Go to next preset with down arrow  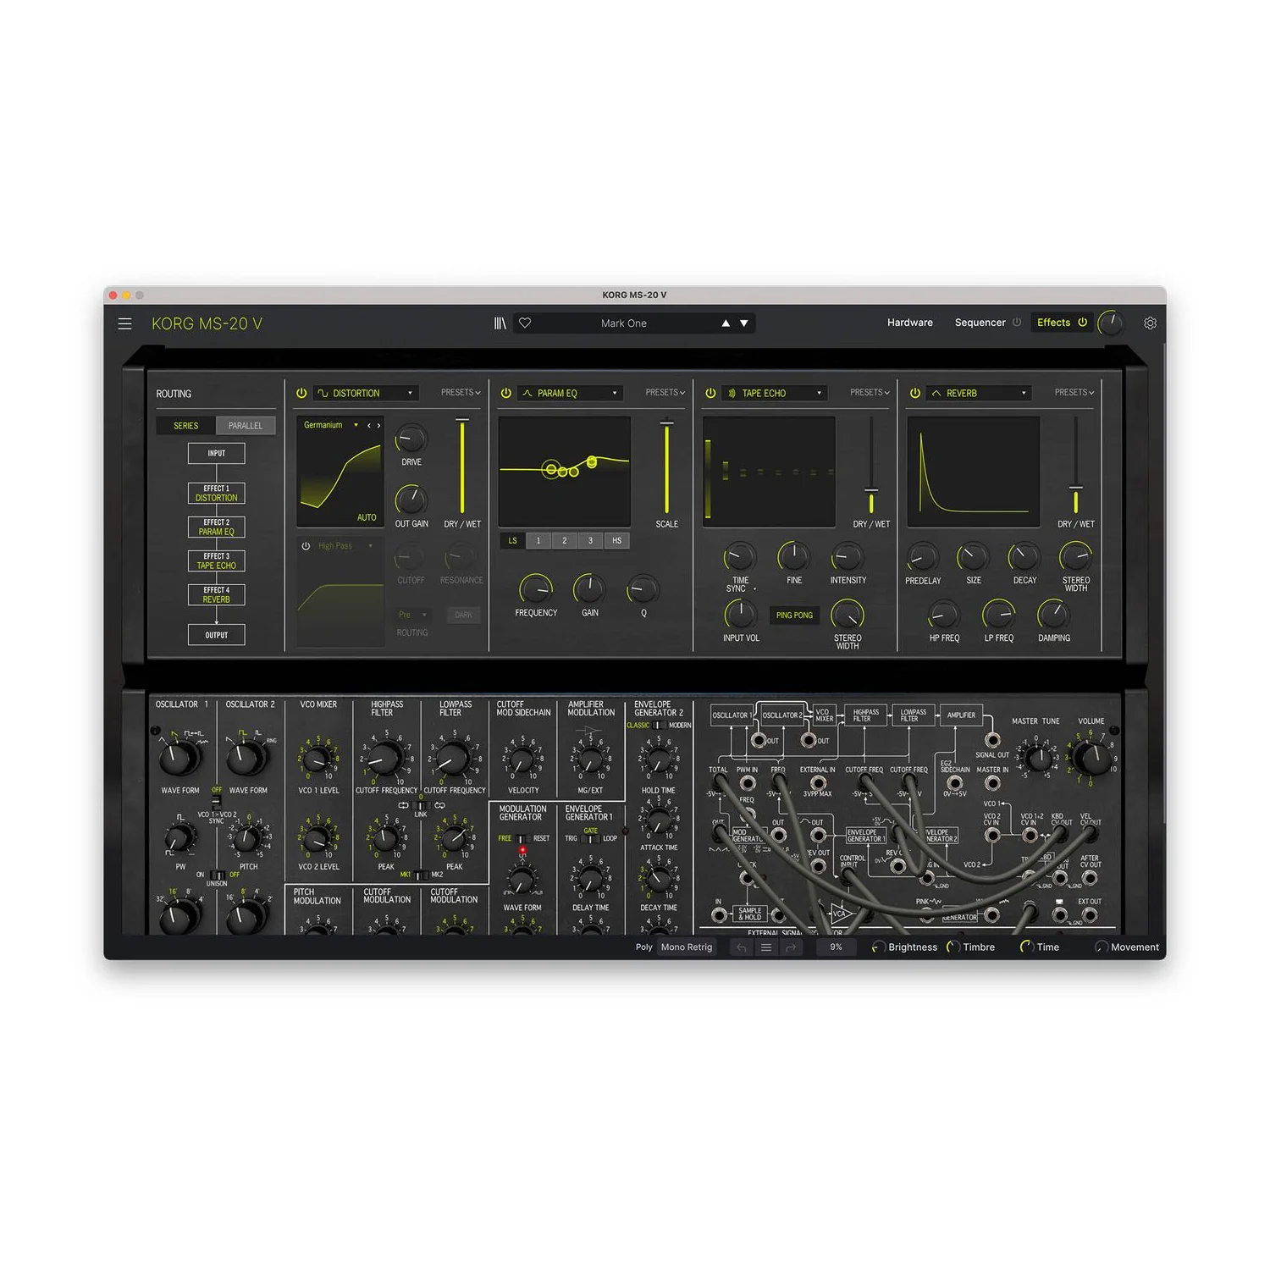[x=744, y=323]
